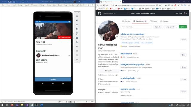The width and height of the screenshot is (191, 107).
Task: Open GitHub Explore menu item
Action: pyautogui.click(x=153, y=13)
